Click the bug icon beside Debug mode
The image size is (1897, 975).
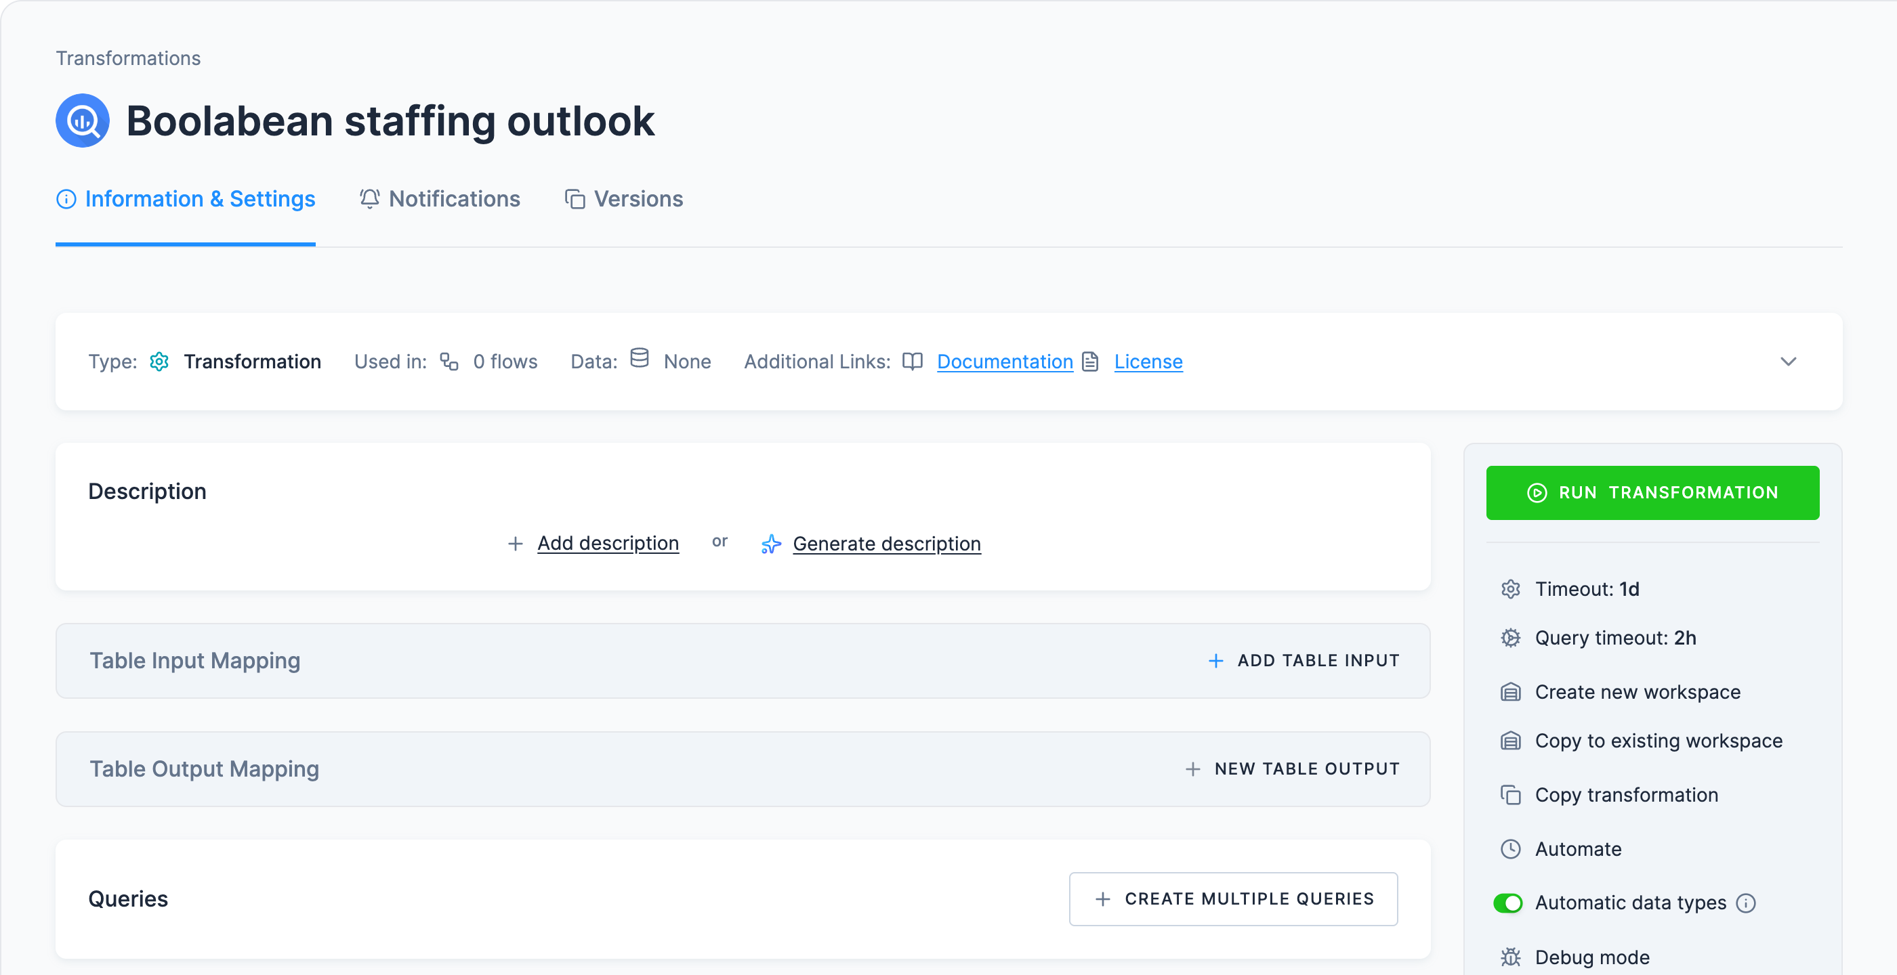1510,957
